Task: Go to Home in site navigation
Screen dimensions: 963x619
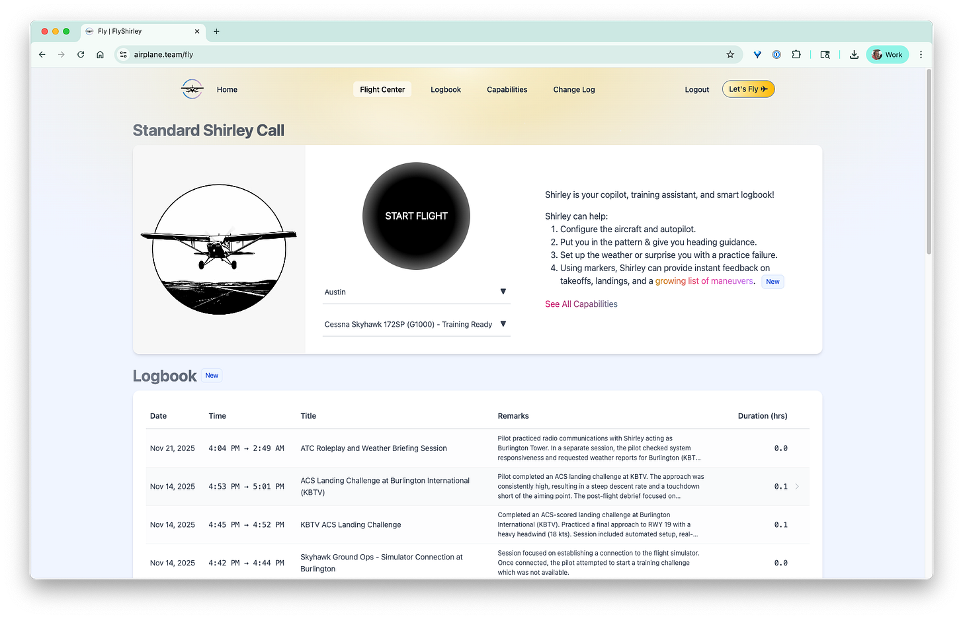Action: tap(227, 90)
